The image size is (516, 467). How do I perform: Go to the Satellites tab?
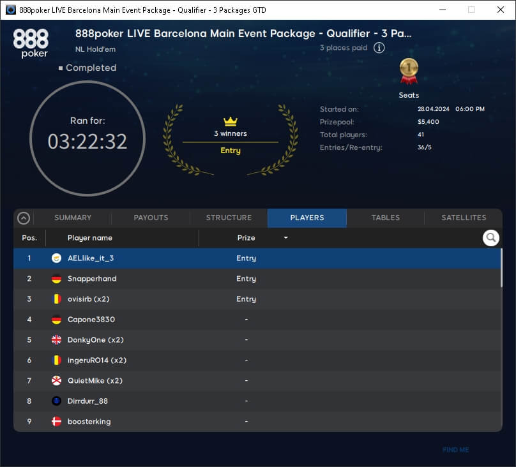[x=464, y=218]
